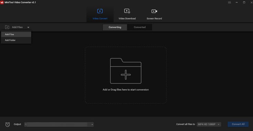
Task: Open the scheduled task clock icon
Action: (8, 124)
